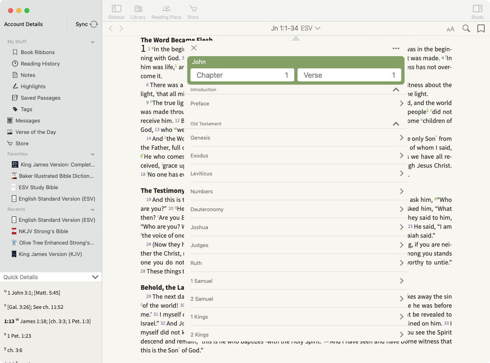This screenshot has height=363, width=490.
Task: Click the Chapter field
Action: coord(242,75)
